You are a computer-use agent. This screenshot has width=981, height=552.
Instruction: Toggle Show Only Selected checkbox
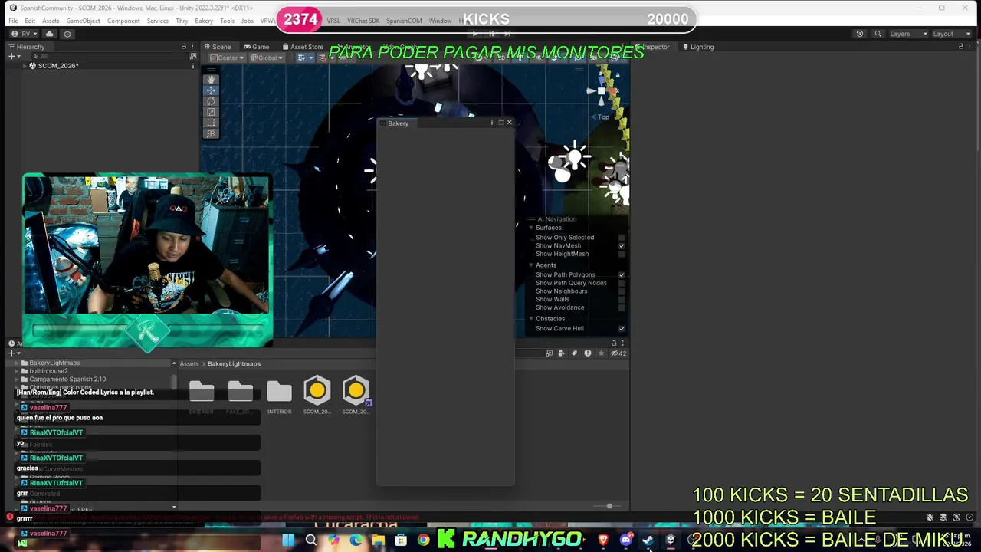pos(622,238)
